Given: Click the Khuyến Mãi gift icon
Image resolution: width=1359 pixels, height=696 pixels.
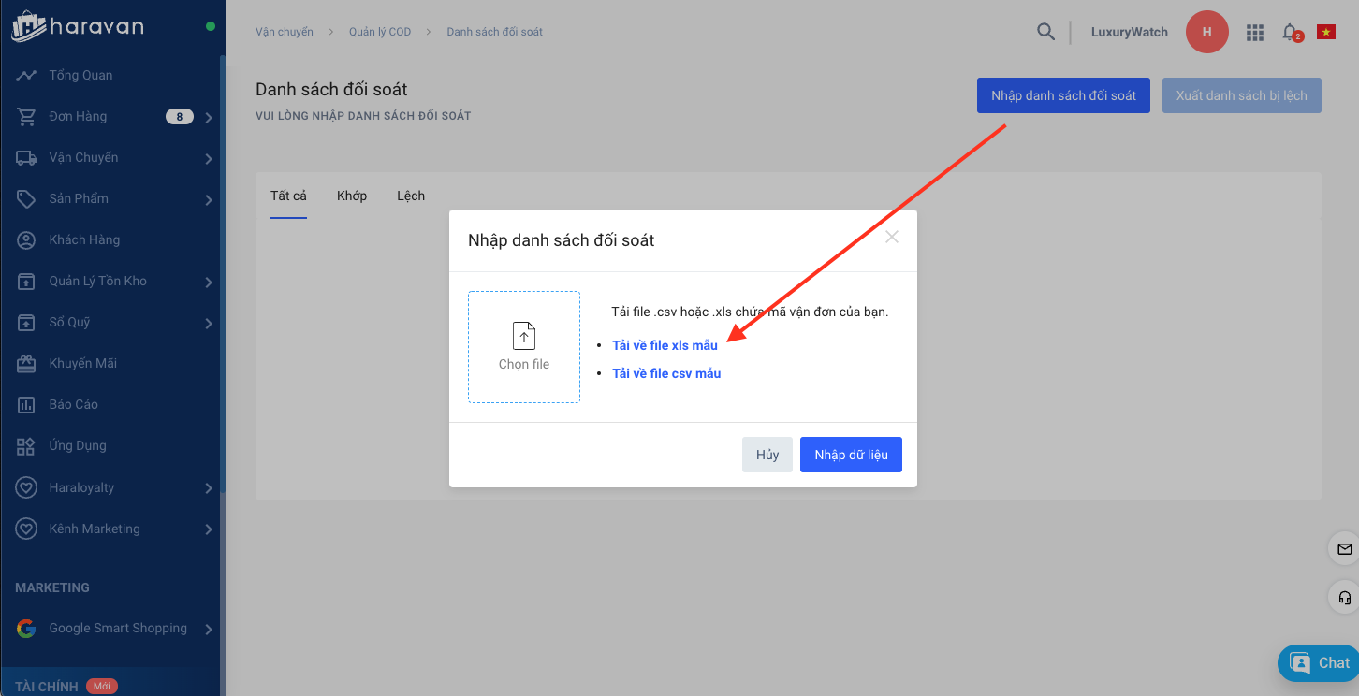Looking at the screenshot, I should pos(26,364).
